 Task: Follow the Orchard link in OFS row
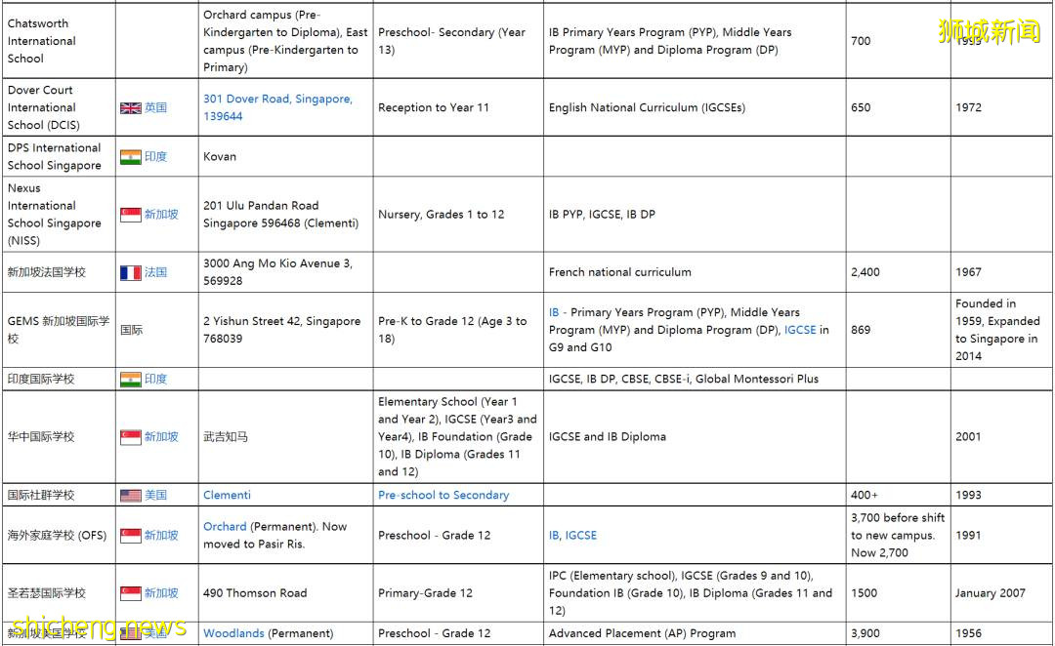point(225,527)
